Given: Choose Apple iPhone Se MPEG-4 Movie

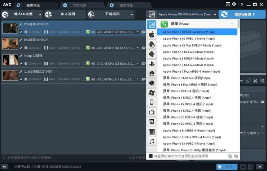Looking at the screenshot, I should pyautogui.click(x=189, y=144).
